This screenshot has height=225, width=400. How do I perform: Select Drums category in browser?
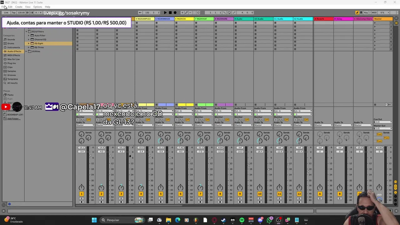[11, 43]
